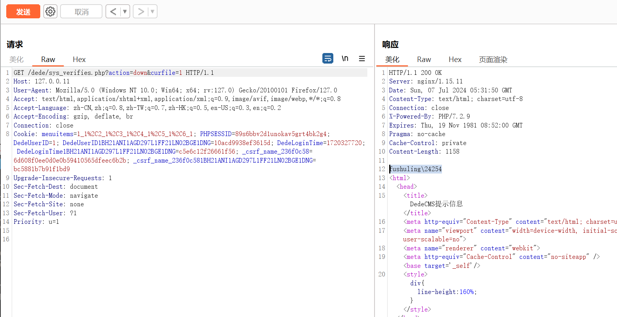The width and height of the screenshot is (617, 317).
Task: Click the Sec-Fetch-Site: none line
Action: (48, 204)
